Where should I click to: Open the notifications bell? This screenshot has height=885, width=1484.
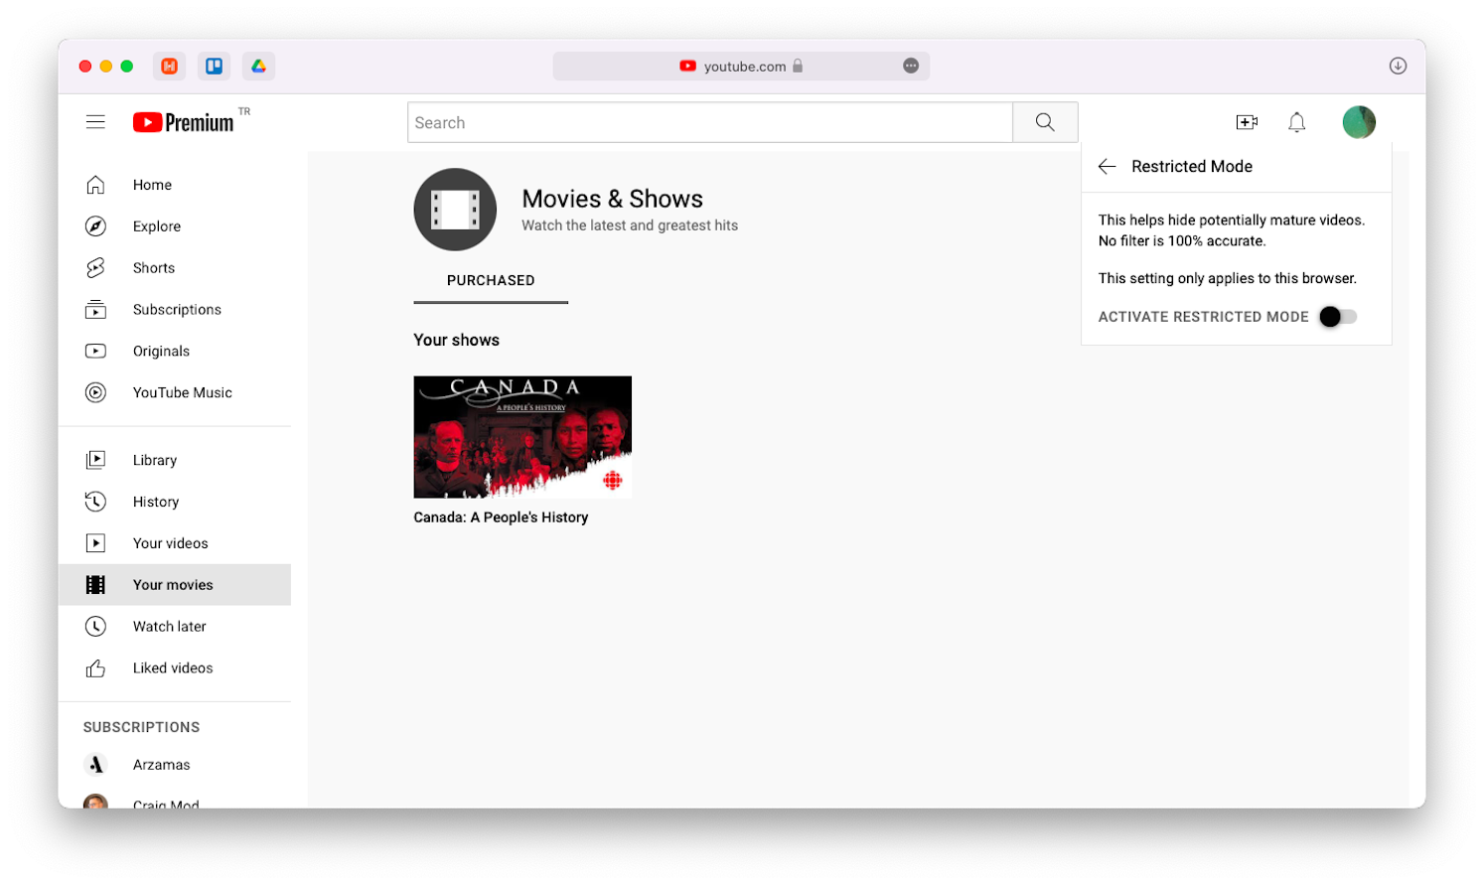tap(1296, 122)
